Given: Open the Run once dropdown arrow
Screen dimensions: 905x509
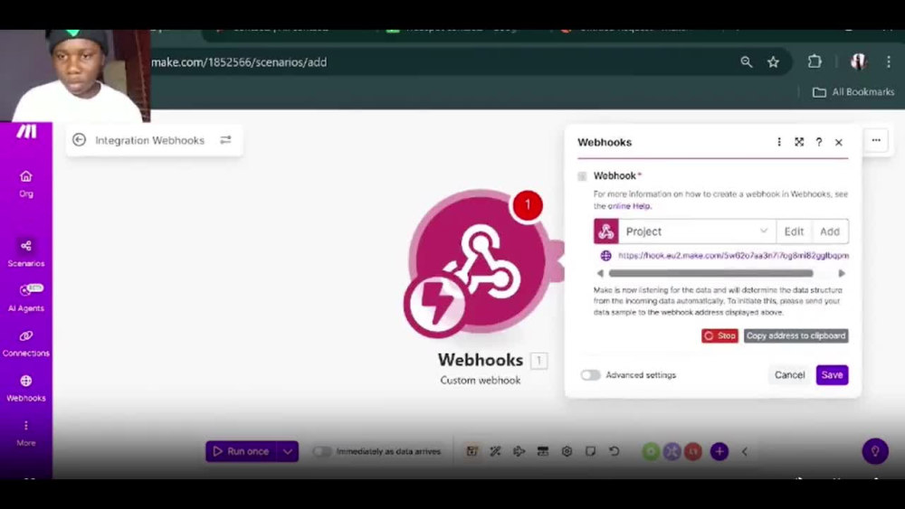Looking at the screenshot, I should click(288, 451).
